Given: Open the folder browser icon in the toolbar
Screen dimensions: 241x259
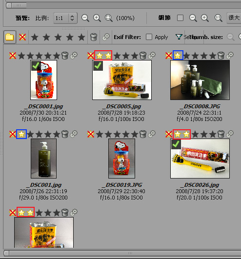Looking at the screenshot, I should pyautogui.click(x=10, y=37).
